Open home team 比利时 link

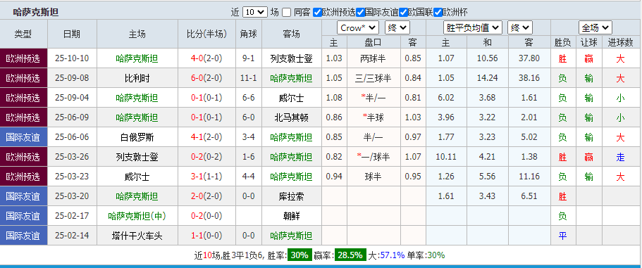[137, 78]
